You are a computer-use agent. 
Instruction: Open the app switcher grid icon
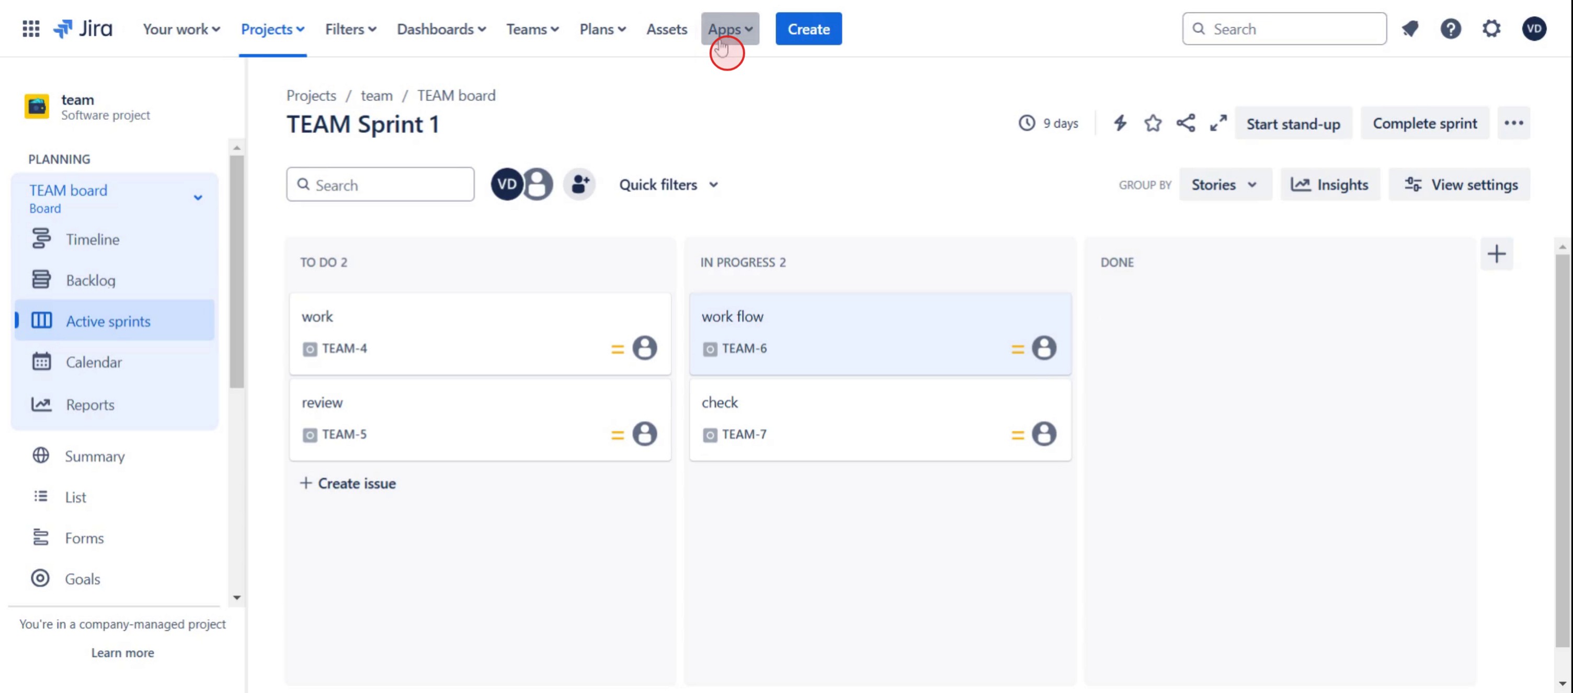click(30, 29)
